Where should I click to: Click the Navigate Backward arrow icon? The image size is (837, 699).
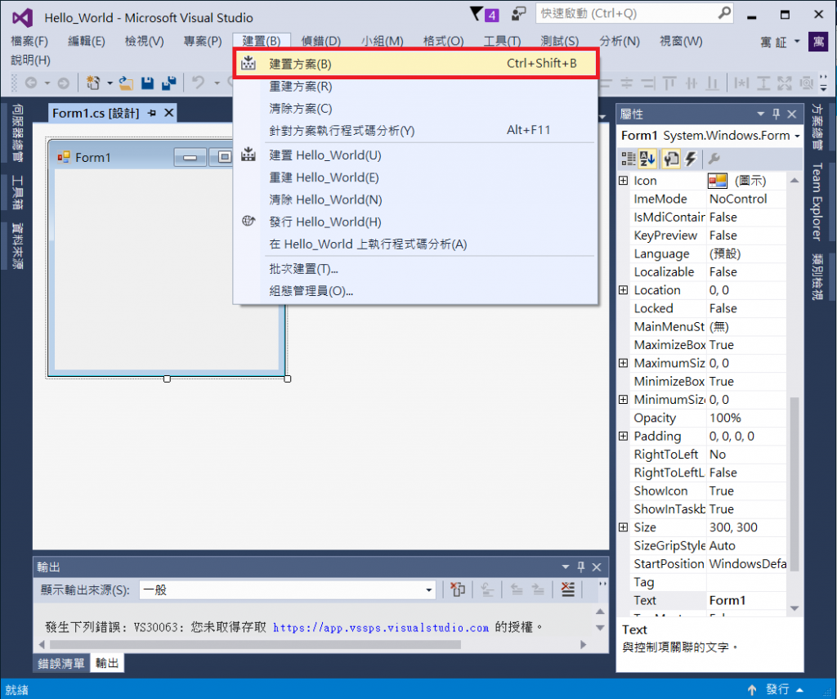(x=31, y=83)
